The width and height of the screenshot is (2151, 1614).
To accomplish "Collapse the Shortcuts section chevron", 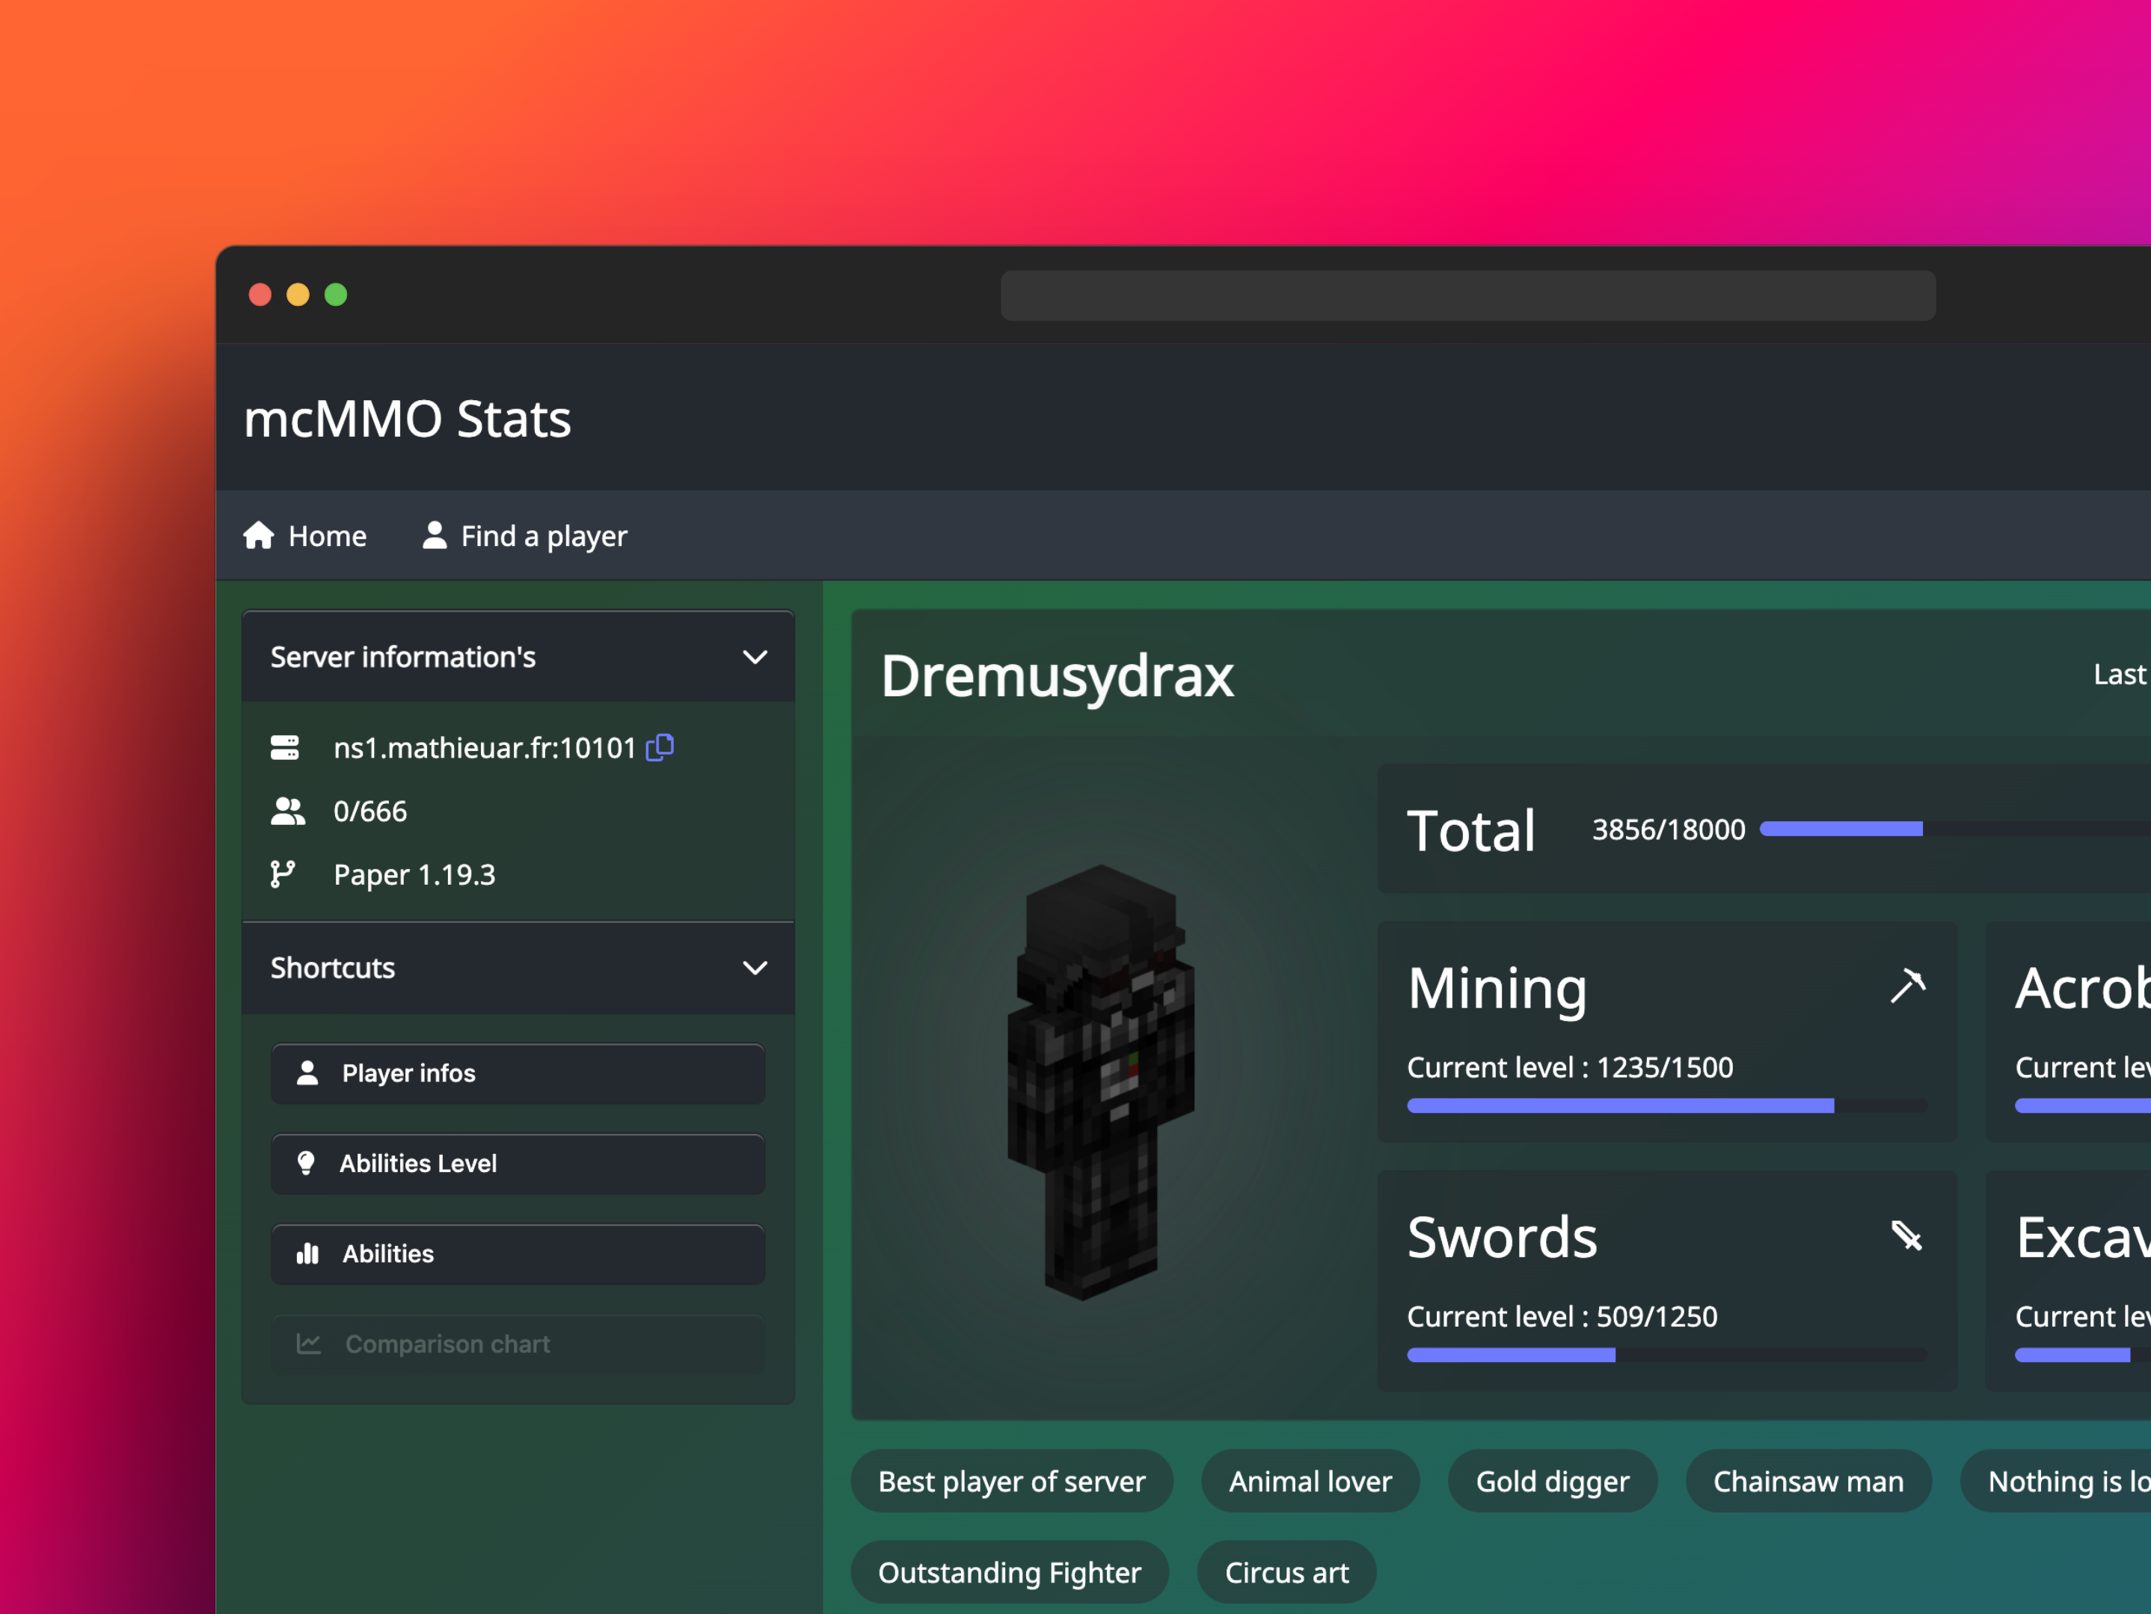I will [755, 968].
